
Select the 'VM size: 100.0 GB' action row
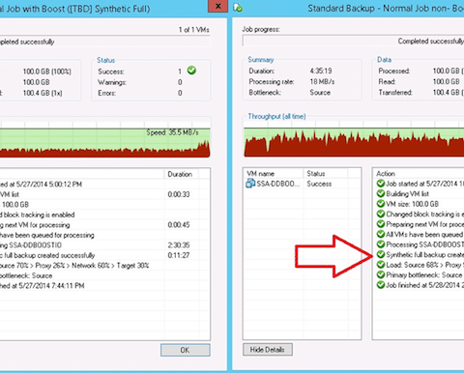[419, 204]
